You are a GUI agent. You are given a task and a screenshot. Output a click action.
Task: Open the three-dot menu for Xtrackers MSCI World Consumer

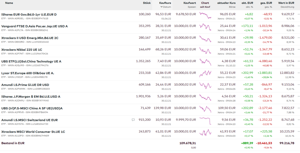(298, 131)
